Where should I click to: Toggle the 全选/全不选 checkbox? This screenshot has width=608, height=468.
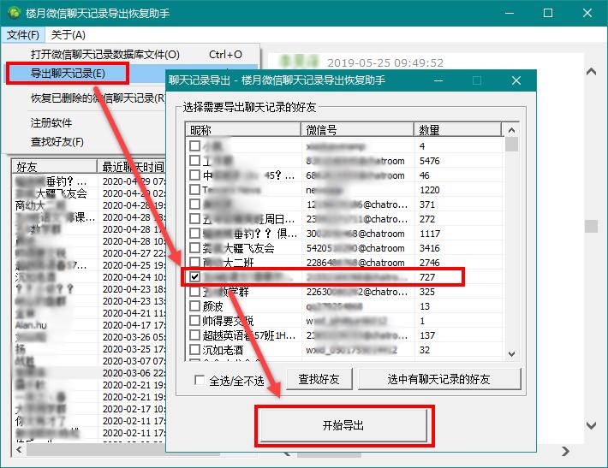[200, 380]
